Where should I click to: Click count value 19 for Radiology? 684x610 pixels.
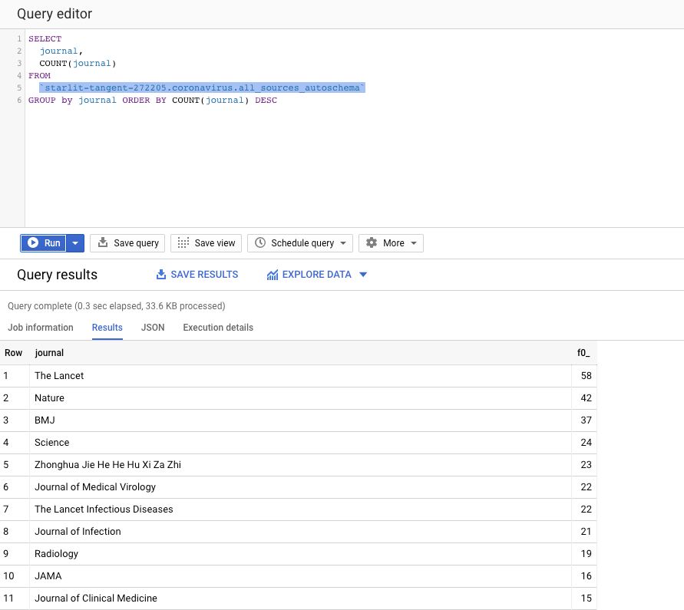pyautogui.click(x=586, y=553)
